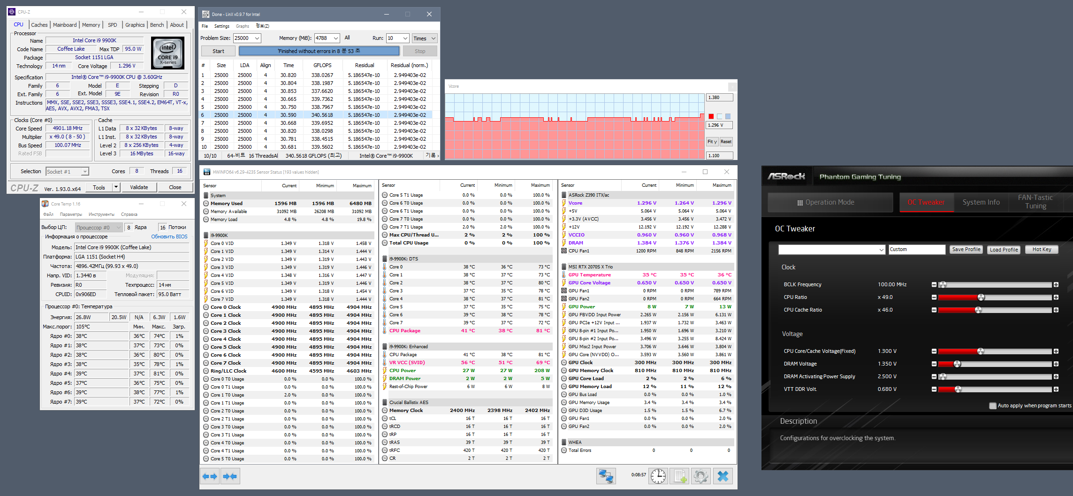Switch to CPU-Z Memory tab
The image size is (1073, 496).
pos(91,25)
